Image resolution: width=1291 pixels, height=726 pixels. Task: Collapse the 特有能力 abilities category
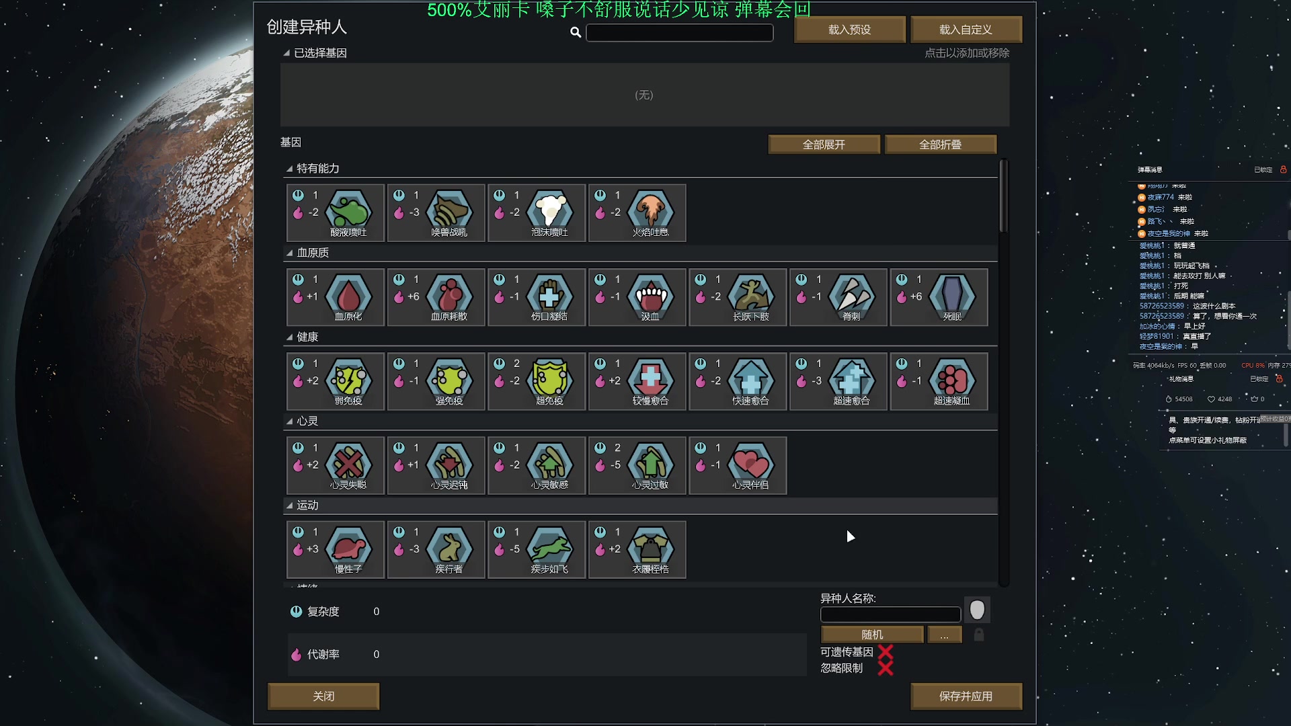pos(289,169)
